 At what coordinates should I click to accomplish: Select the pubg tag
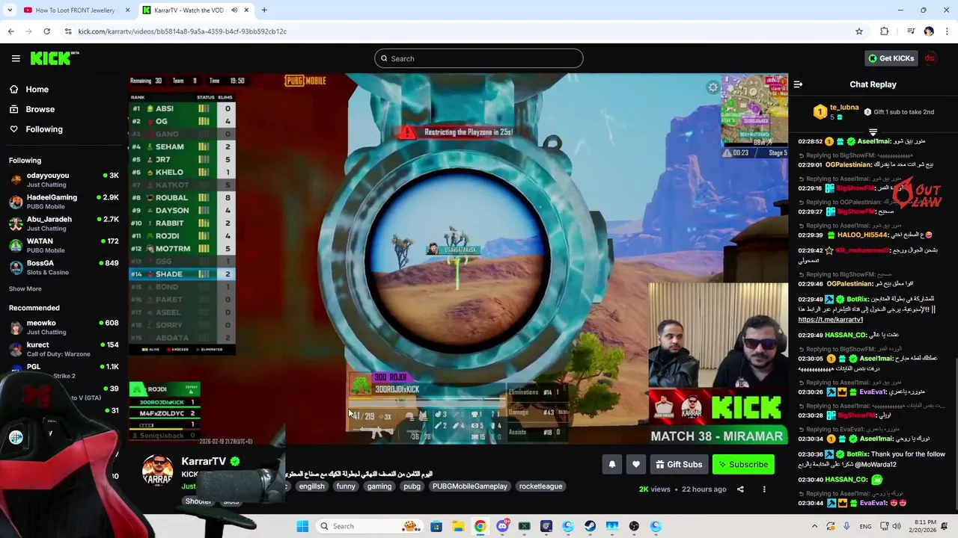412,486
